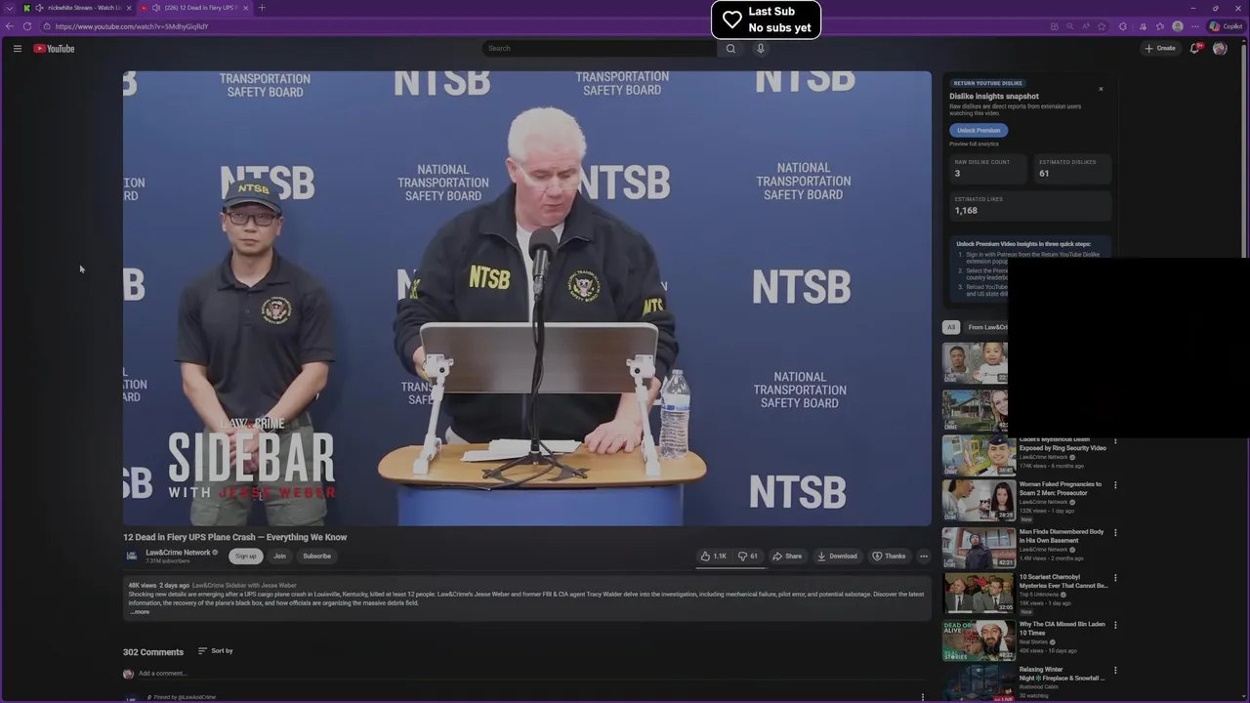Click the browser address bar URL
This screenshot has height=703, width=1250.
132,26
